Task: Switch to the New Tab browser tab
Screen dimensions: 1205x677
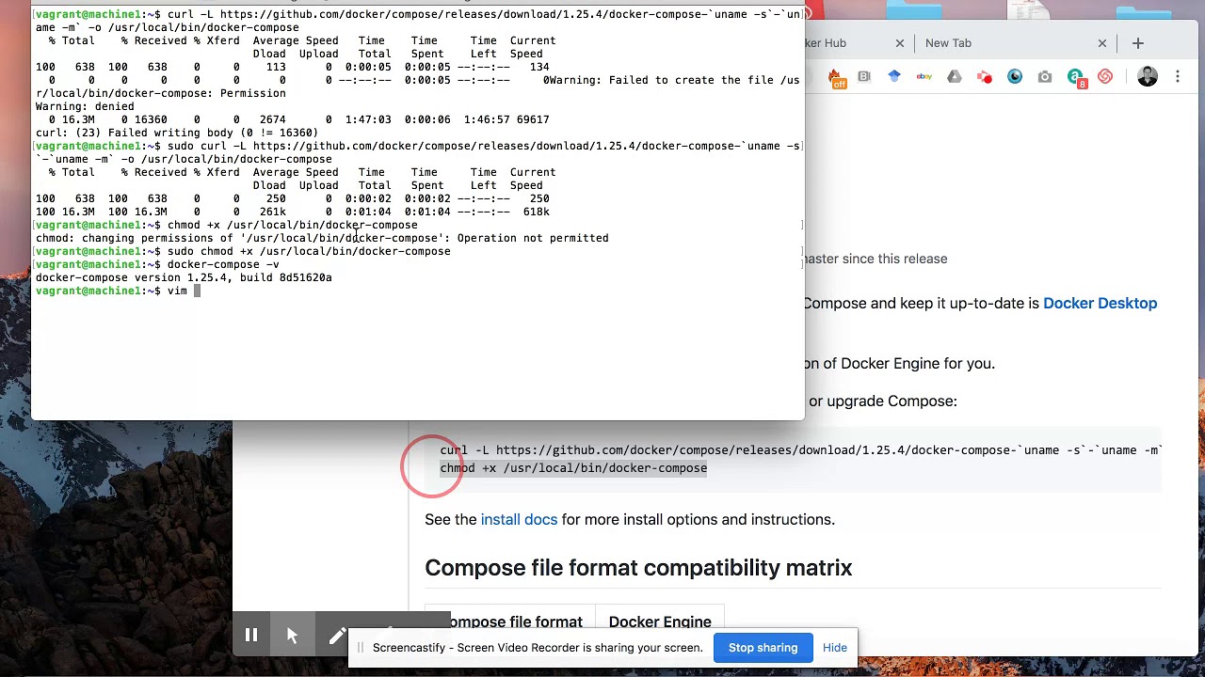Action: [x=948, y=43]
